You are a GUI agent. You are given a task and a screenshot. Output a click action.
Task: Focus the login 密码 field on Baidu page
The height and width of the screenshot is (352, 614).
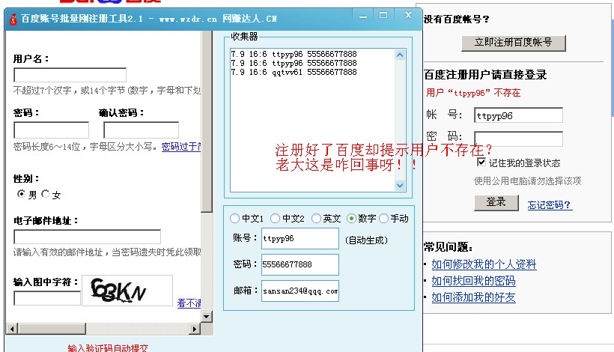[518, 139]
